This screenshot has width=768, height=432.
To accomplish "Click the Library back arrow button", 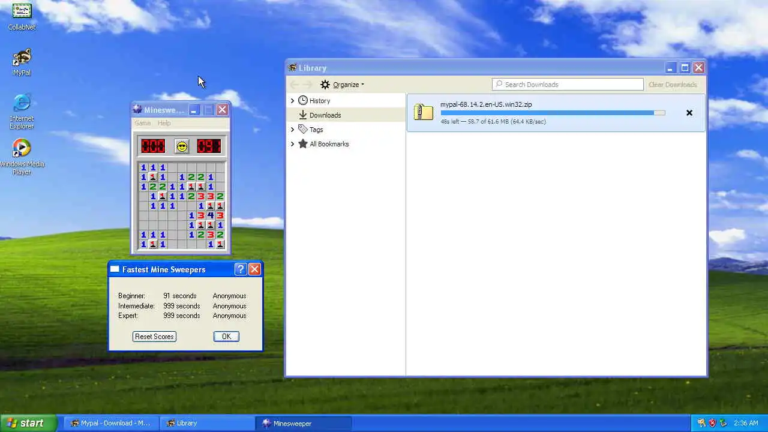I will (294, 85).
